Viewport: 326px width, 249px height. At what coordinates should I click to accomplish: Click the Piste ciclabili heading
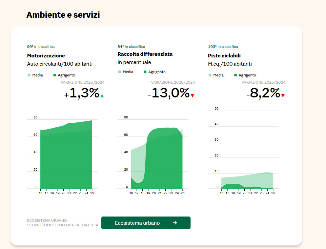pos(224,56)
